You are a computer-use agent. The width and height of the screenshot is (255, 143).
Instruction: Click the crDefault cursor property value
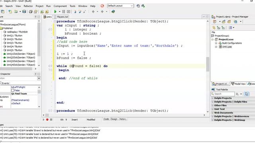tap(16, 103)
